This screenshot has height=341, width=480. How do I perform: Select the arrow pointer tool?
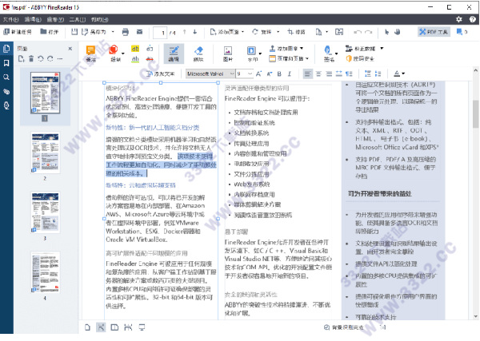(x=386, y=32)
